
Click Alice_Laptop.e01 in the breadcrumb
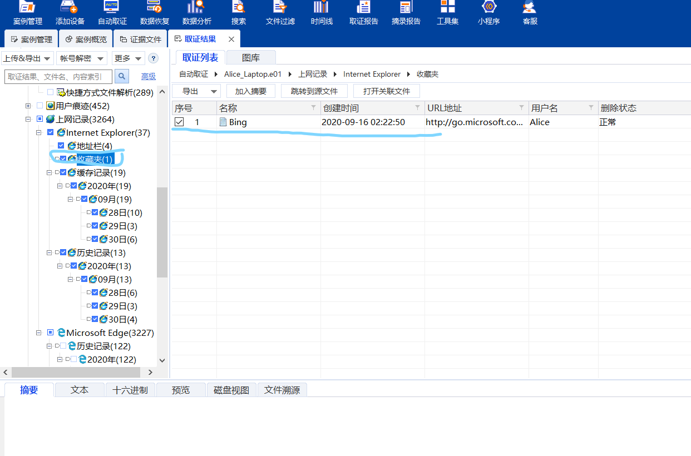253,74
